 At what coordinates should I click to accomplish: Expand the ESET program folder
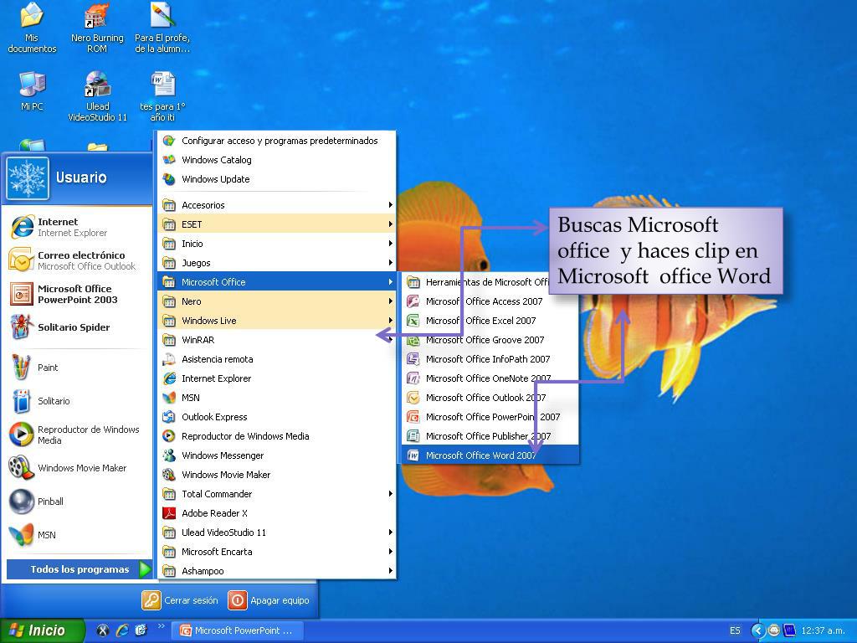click(276, 224)
